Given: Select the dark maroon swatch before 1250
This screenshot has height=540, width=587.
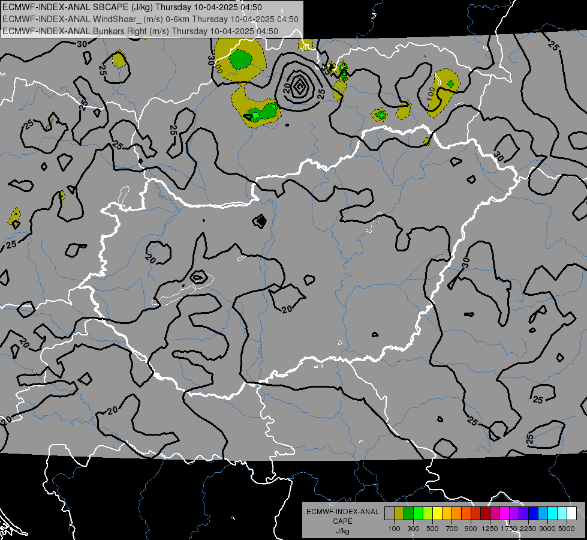Looking at the screenshot, I should tap(485, 514).
